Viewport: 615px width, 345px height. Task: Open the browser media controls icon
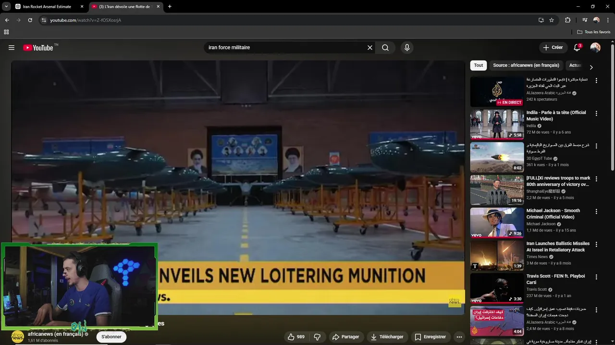(x=585, y=20)
